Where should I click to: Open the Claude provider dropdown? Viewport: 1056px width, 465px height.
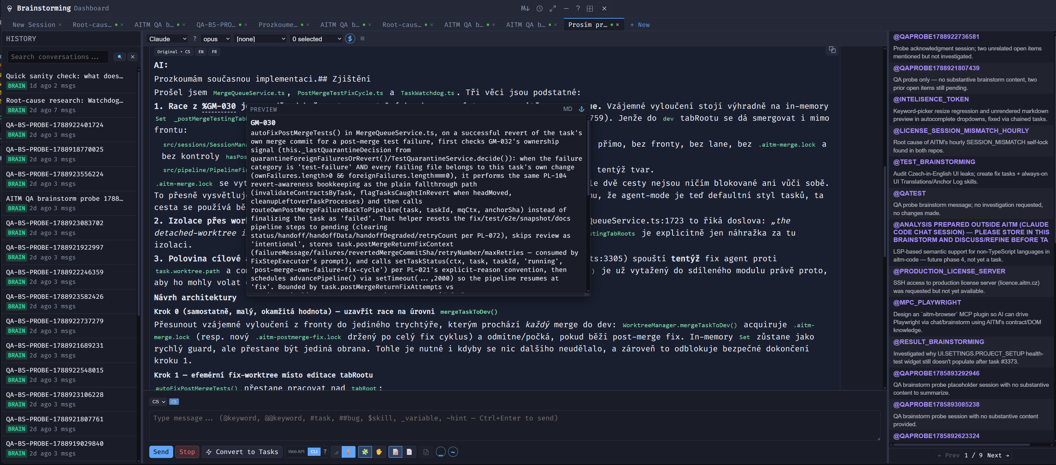click(168, 39)
